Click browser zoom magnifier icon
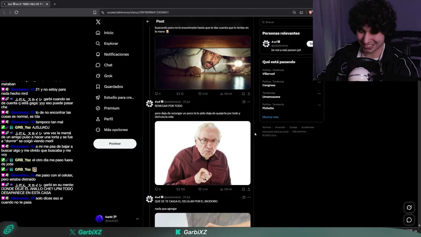The width and height of the screenshot is (421, 237). point(294,12)
